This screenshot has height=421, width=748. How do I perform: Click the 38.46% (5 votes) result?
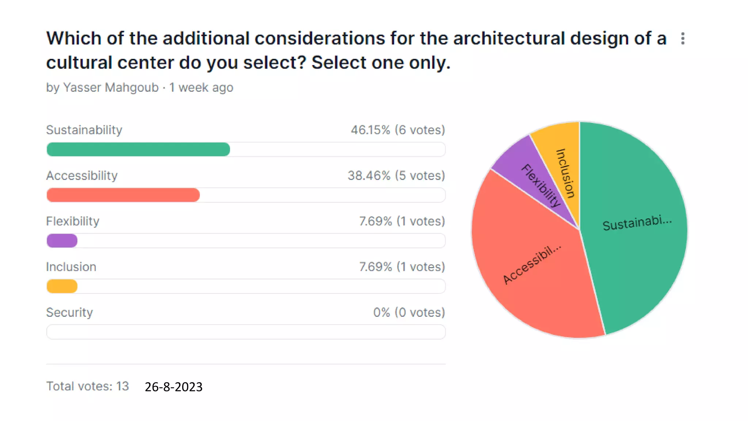click(x=396, y=176)
